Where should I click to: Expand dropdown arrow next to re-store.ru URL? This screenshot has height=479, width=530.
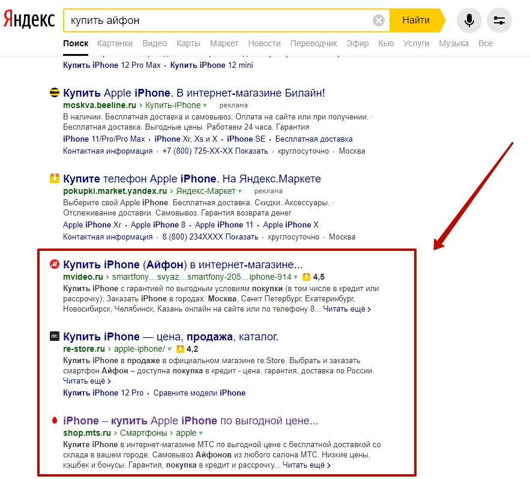[169, 349]
